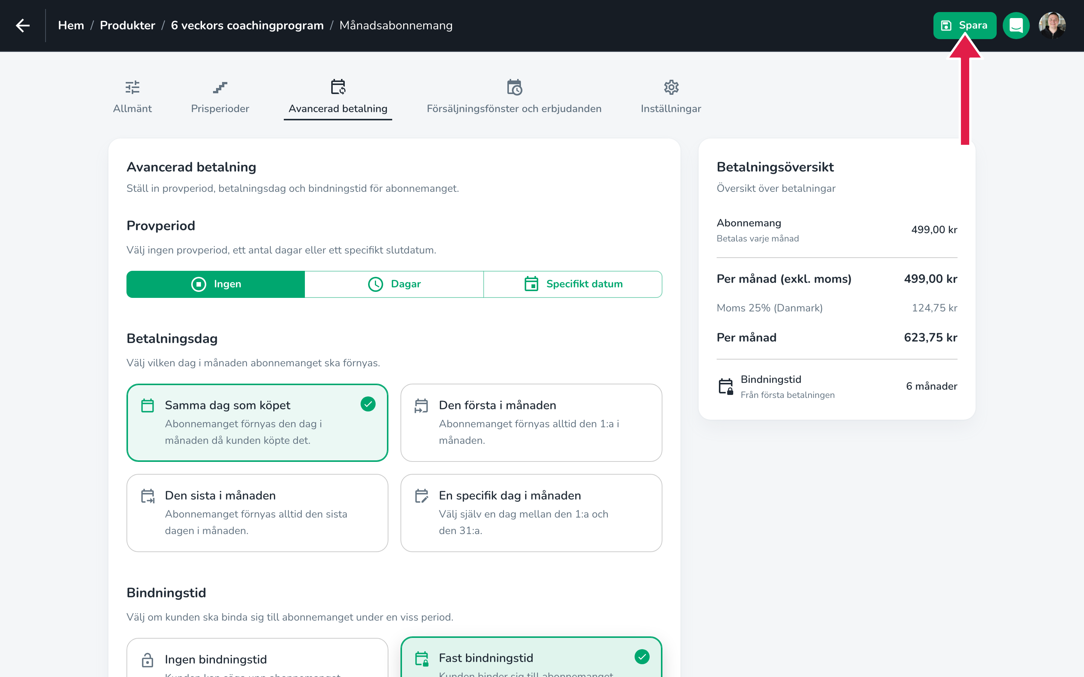Click the 623,75 kr Per månad total
This screenshot has width=1084, height=677.
click(930, 338)
